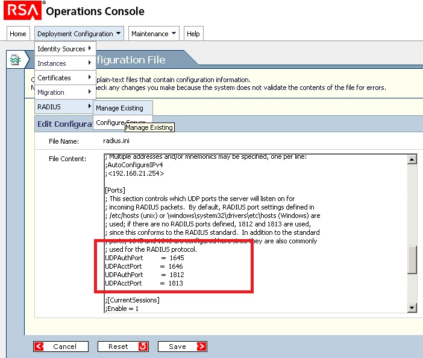This screenshot has height=358, width=423.
Task: Expand the Identity Sources submenu
Action: [65, 49]
